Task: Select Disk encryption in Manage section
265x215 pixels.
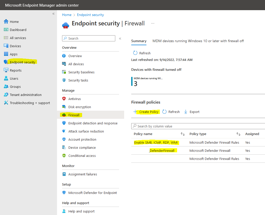Action: [80, 107]
